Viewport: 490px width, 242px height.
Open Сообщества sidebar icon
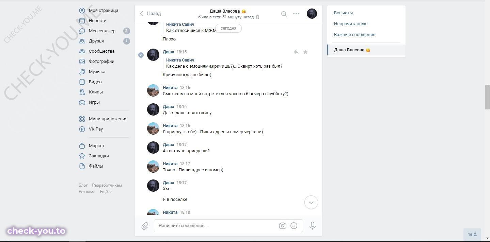[82, 51]
